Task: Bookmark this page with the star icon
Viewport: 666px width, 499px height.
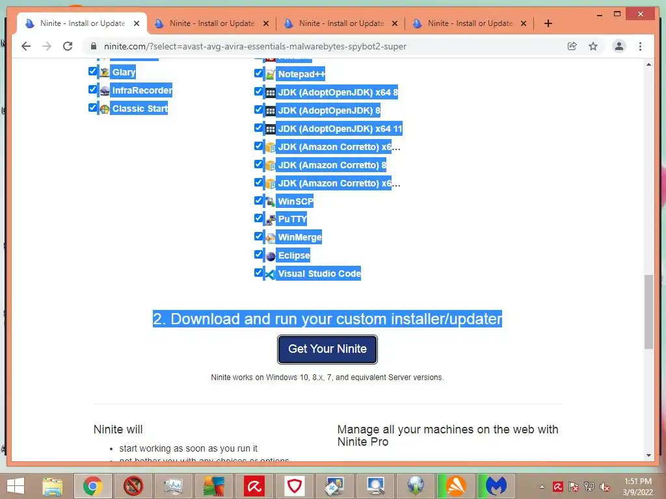Action: coord(593,46)
